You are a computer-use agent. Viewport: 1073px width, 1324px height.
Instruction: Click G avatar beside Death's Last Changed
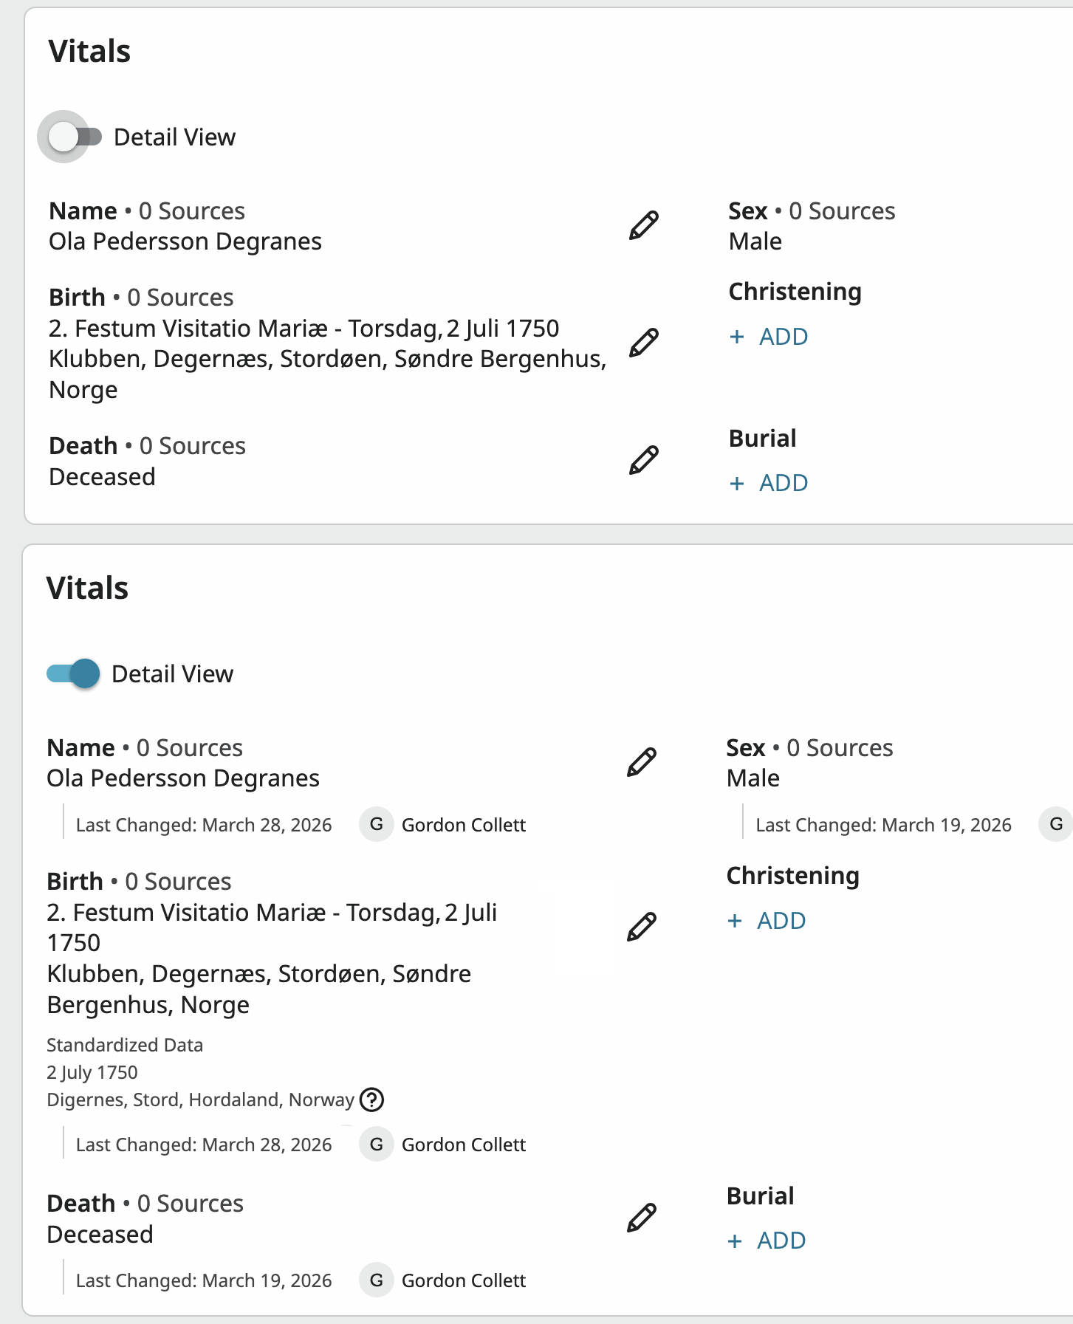tap(376, 1280)
